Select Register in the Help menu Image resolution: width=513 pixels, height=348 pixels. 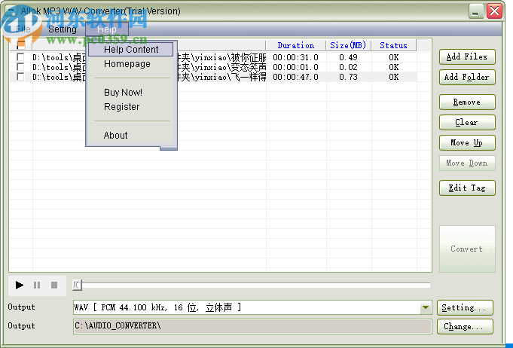[x=121, y=107]
